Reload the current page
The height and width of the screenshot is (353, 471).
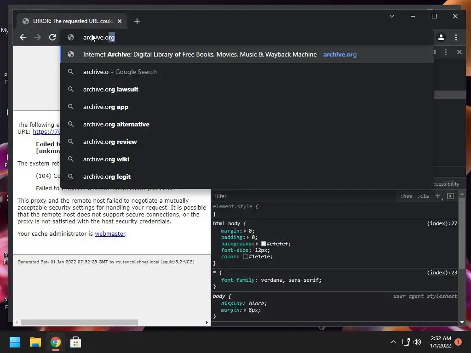tap(52, 37)
